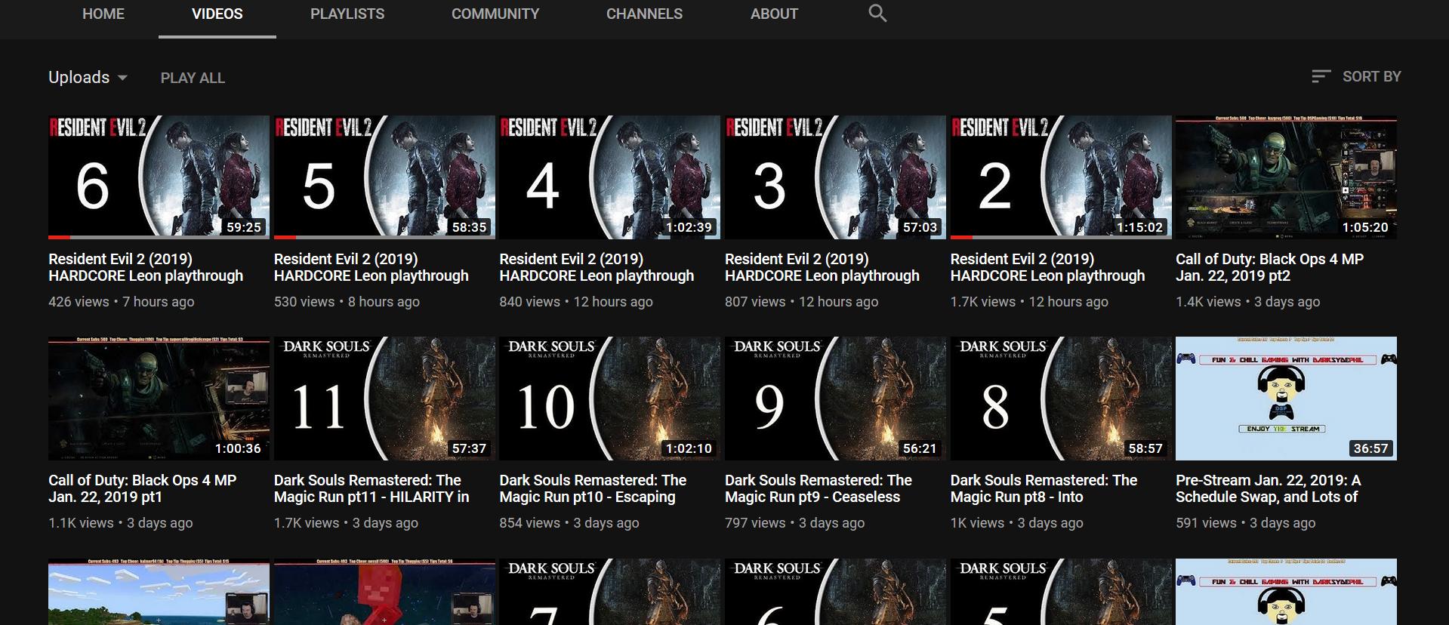Go to the COMMUNITY tab
Image resolution: width=1449 pixels, height=625 pixels.
point(495,14)
